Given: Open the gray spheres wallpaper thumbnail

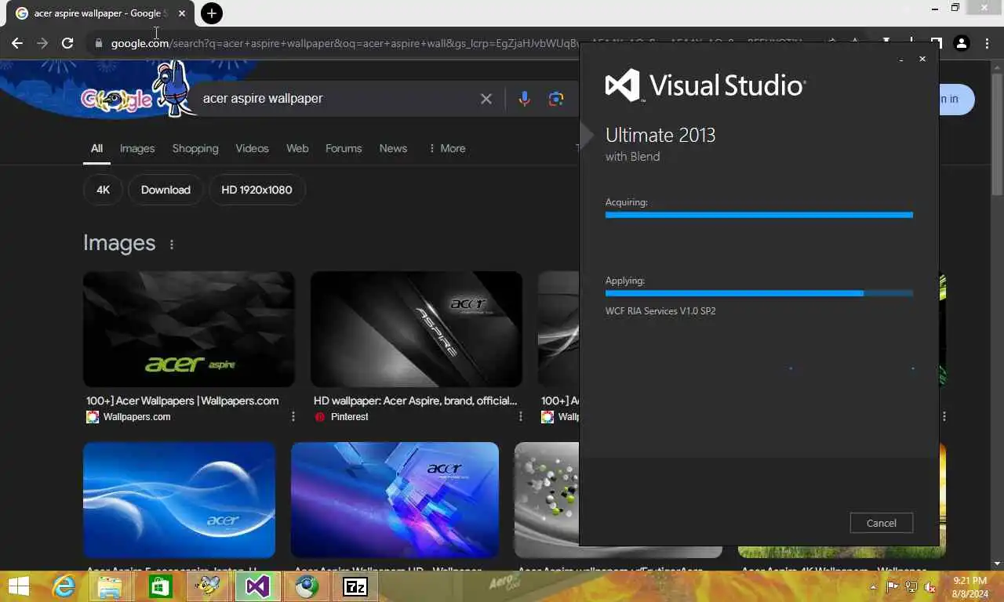Looking at the screenshot, I should 547,500.
